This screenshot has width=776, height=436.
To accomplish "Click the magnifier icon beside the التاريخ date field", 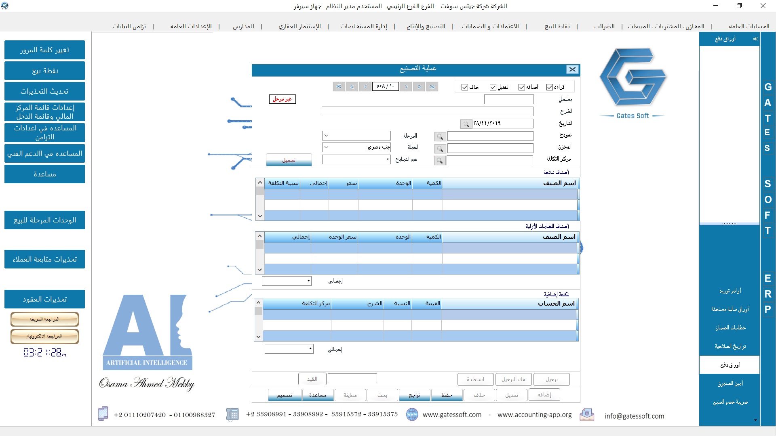I will click(x=466, y=124).
